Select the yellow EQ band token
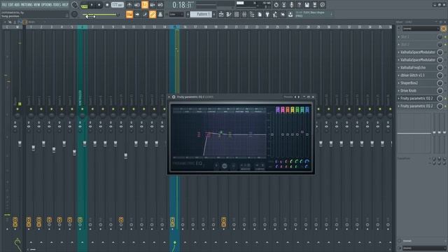448x252 pixels. coord(293,110)
